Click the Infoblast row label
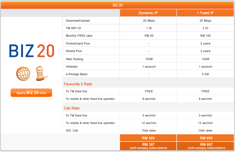235x152 pixels. (72, 67)
